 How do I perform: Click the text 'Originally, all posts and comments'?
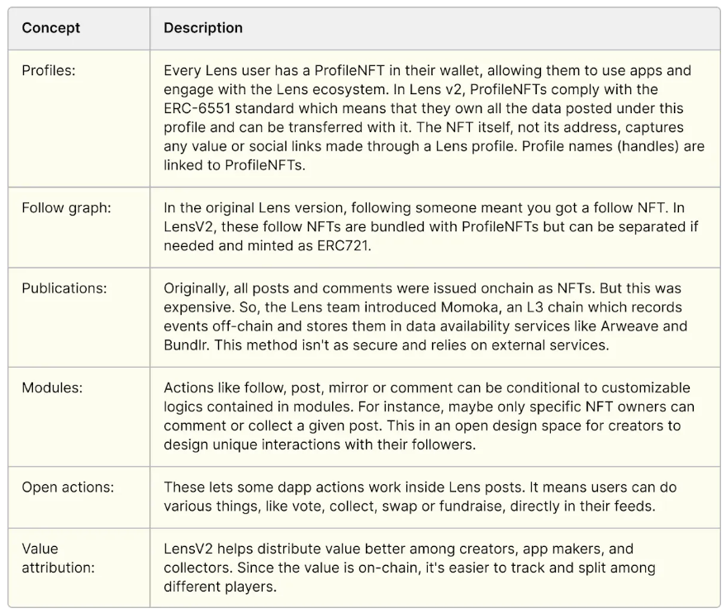click(x=273, y=289)
